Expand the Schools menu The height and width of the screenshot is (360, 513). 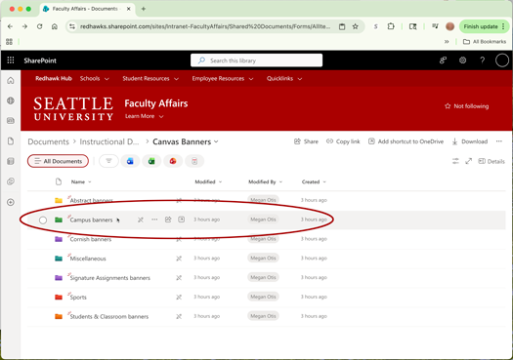[x=94, y=79]
